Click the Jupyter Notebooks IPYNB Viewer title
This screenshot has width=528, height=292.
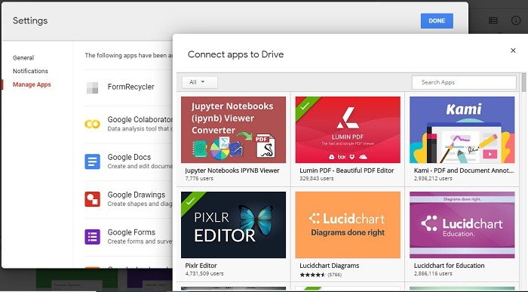[232, 171]
